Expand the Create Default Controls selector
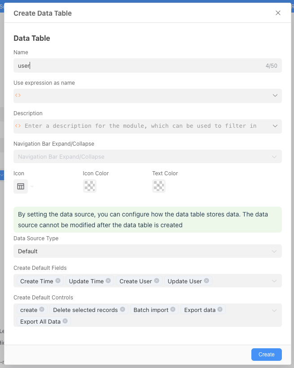Screen dimensions: 294x368 (x=275, y=310)
